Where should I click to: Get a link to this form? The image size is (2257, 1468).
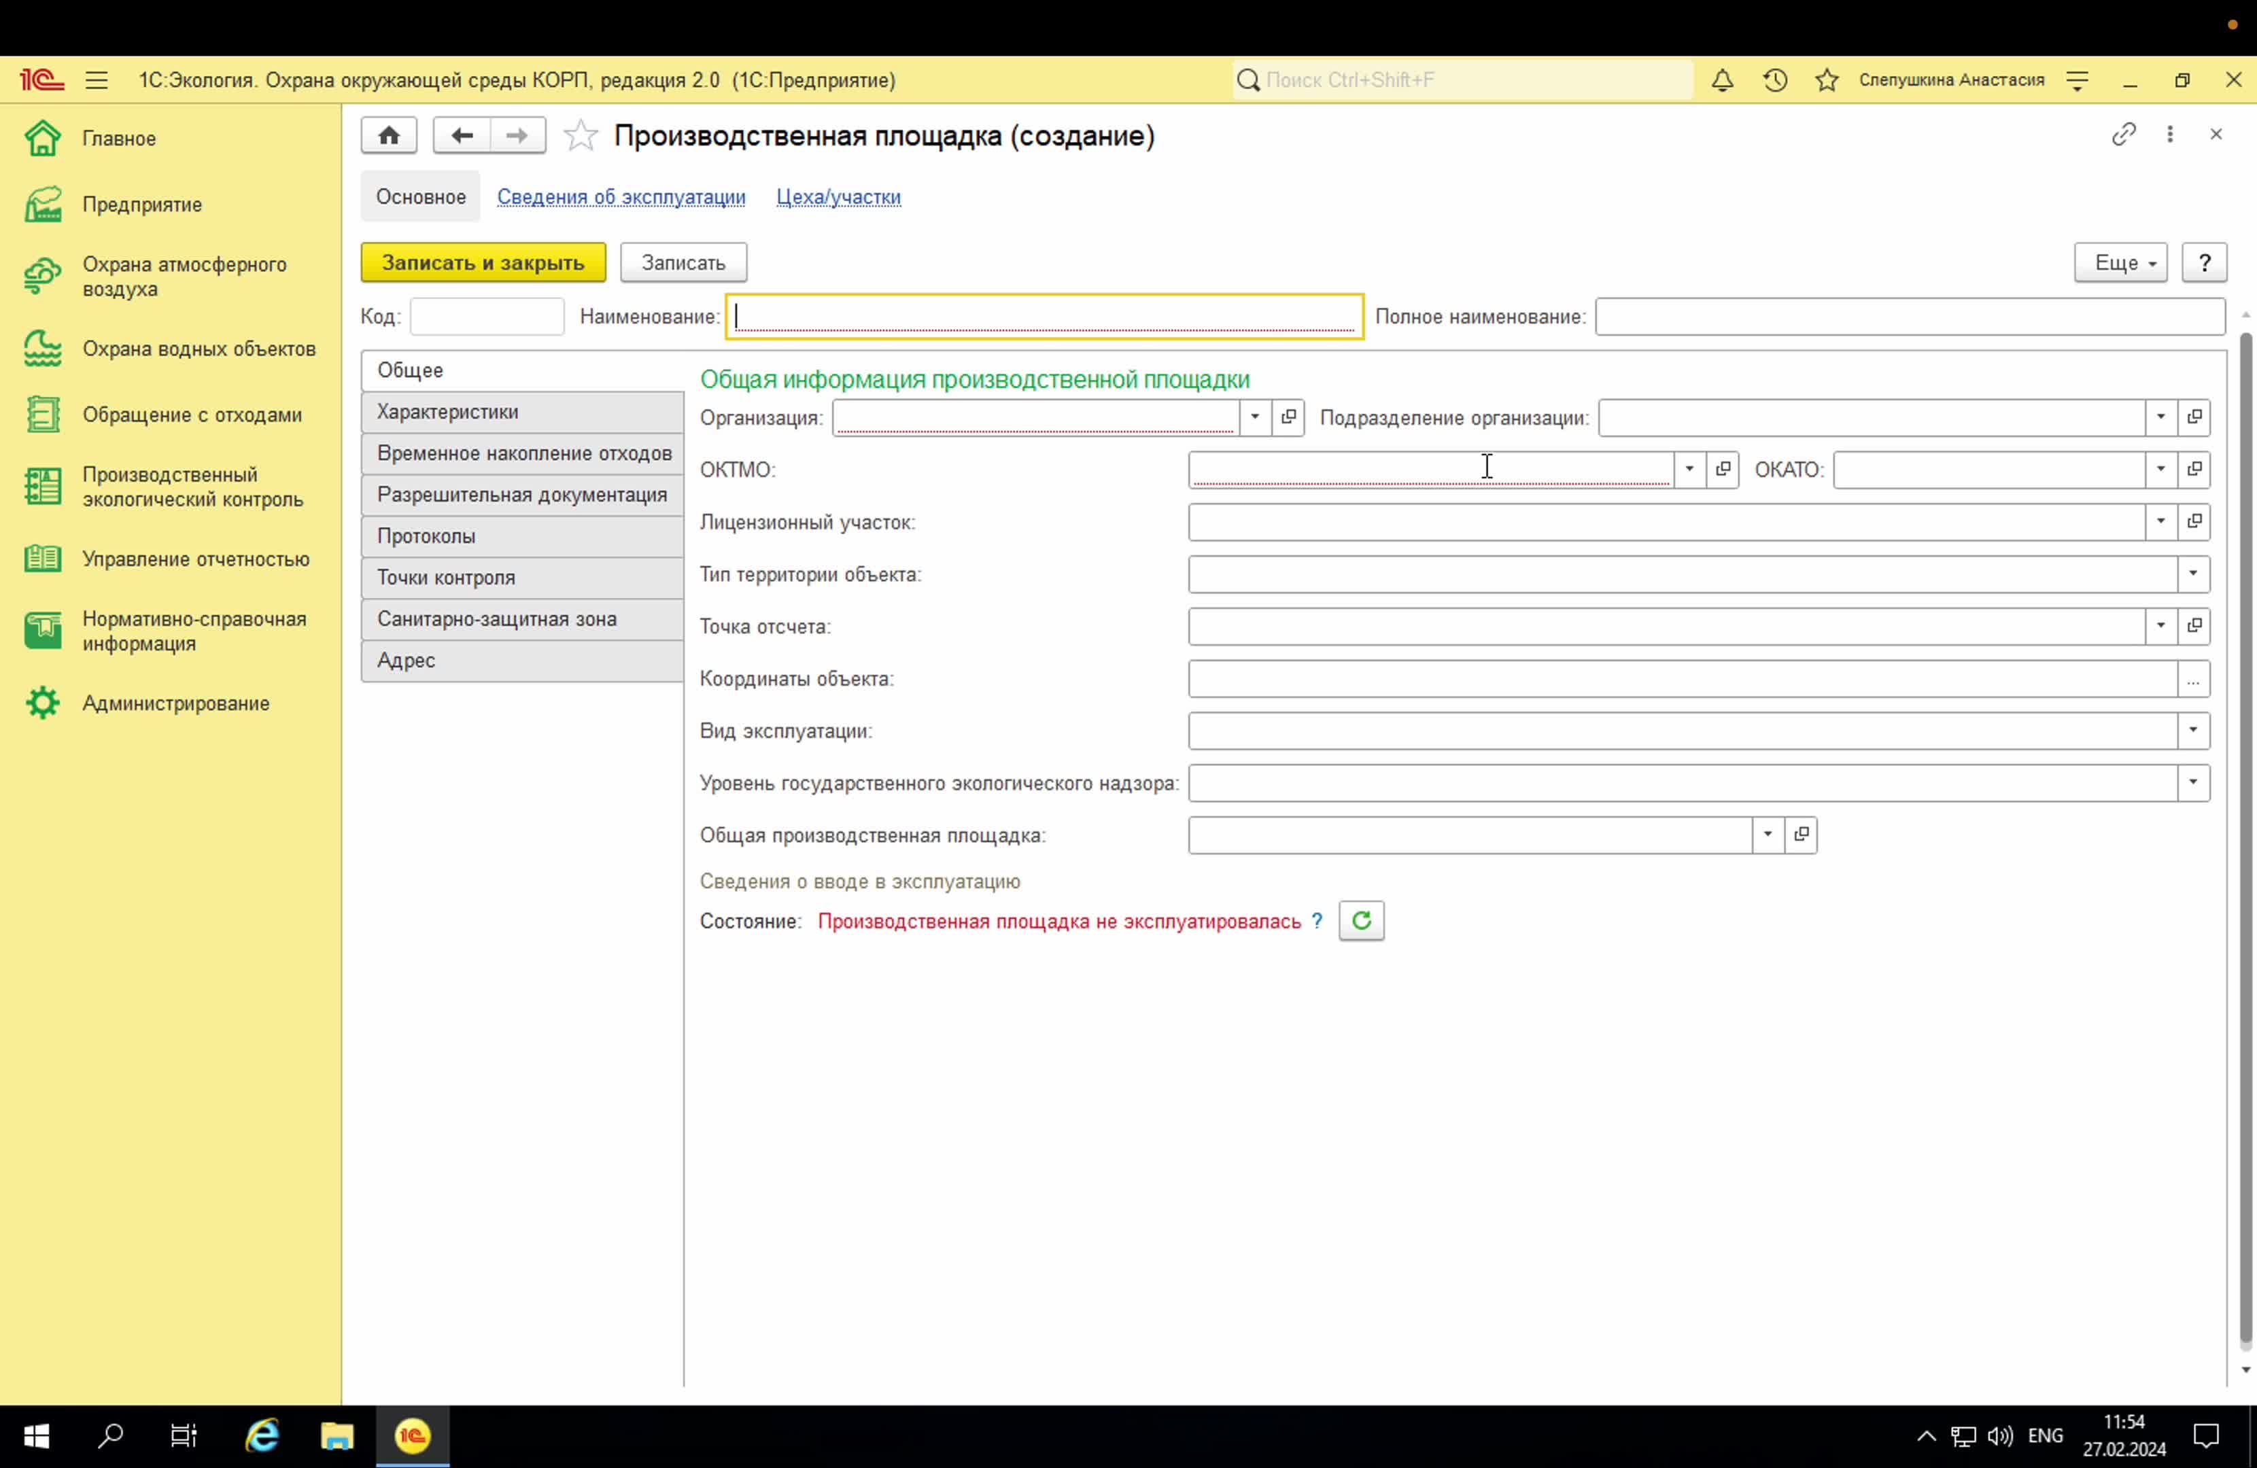2123,135
